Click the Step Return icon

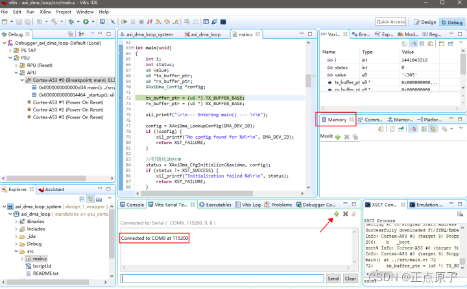(x=176, y=22)
